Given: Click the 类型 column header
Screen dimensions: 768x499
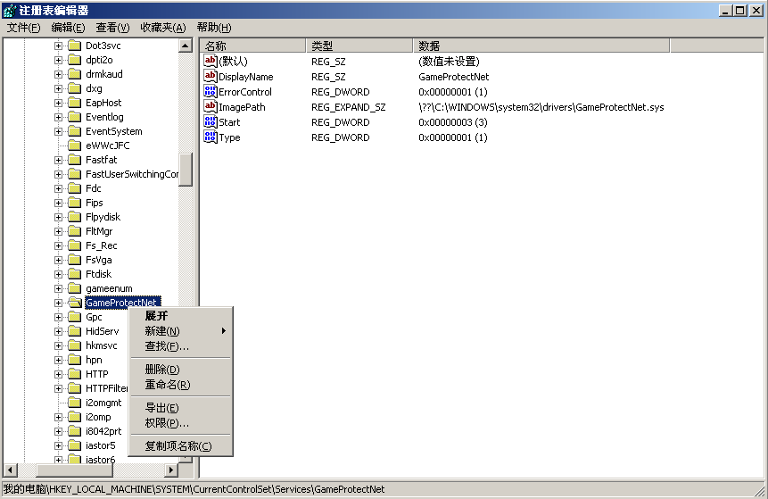Looking at the screenshot, I should pyautogui.click(x=359, y=46).
